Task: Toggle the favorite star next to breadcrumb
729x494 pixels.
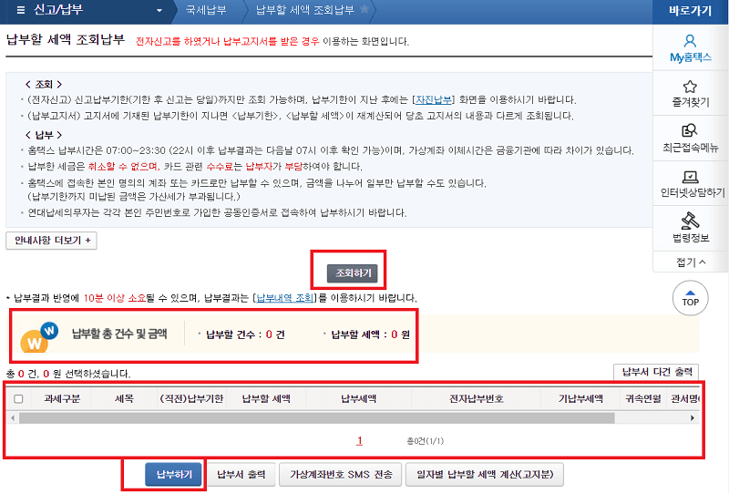Action: [x=365, y=9]
